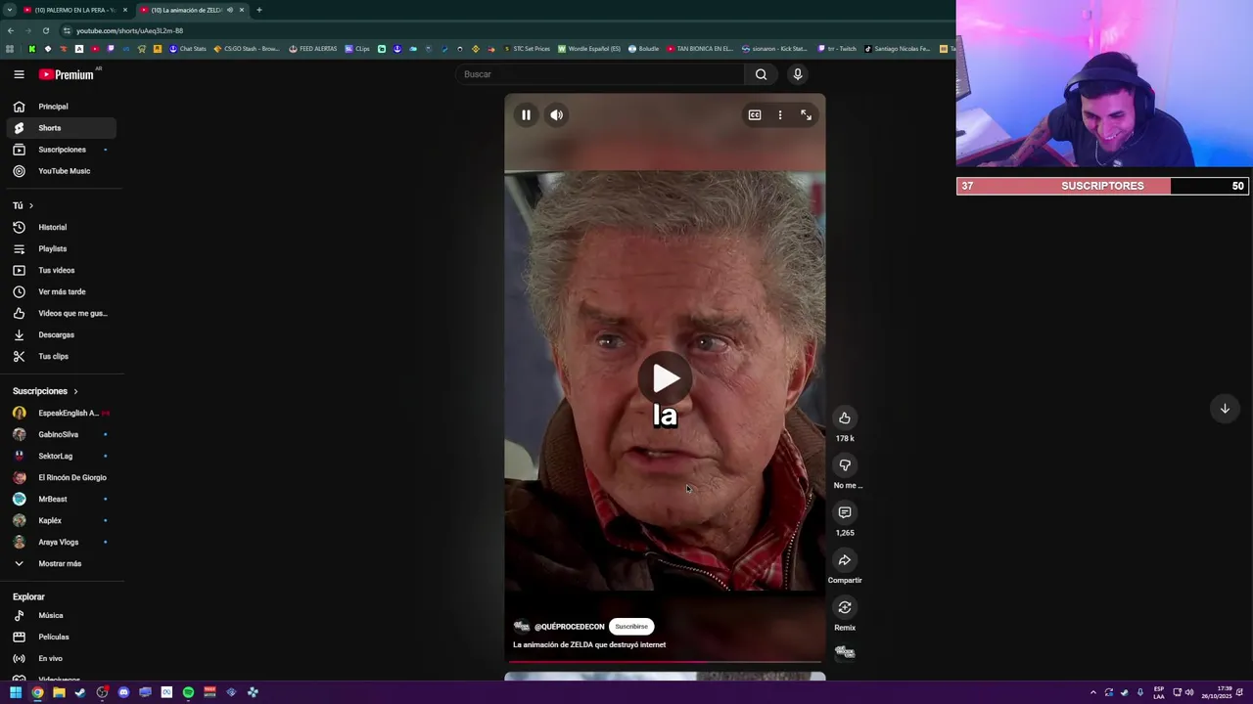Click into the Buscar search field
The height and width of the screenshot is (704, 1253).
tap(600, 74)
